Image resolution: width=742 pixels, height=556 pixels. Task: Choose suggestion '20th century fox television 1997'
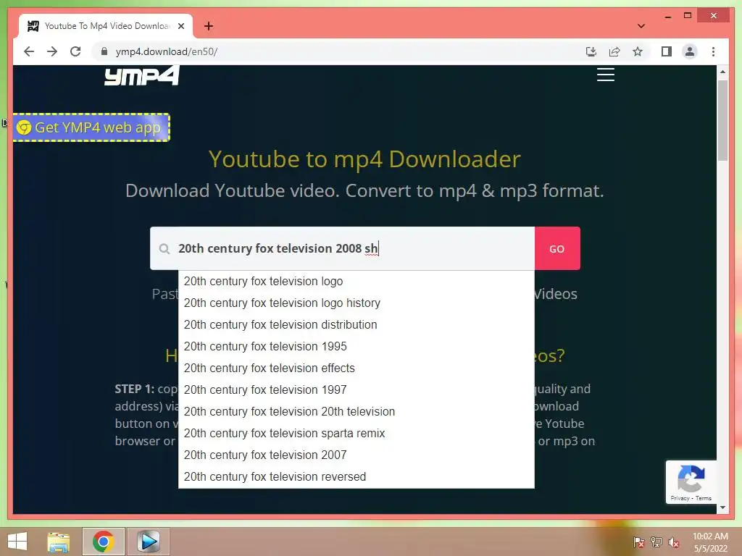356,390
